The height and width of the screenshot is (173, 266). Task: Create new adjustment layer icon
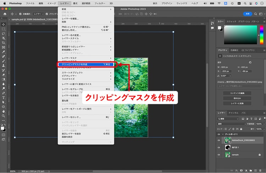point(246,171)
